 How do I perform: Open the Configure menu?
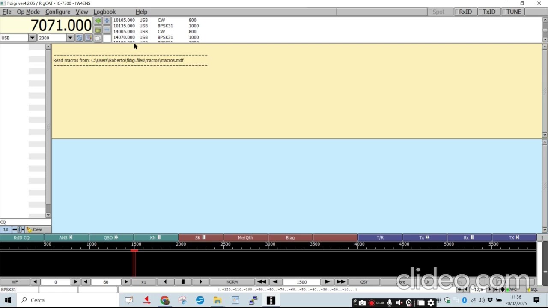pyautogui.click(x=58, y=12)
